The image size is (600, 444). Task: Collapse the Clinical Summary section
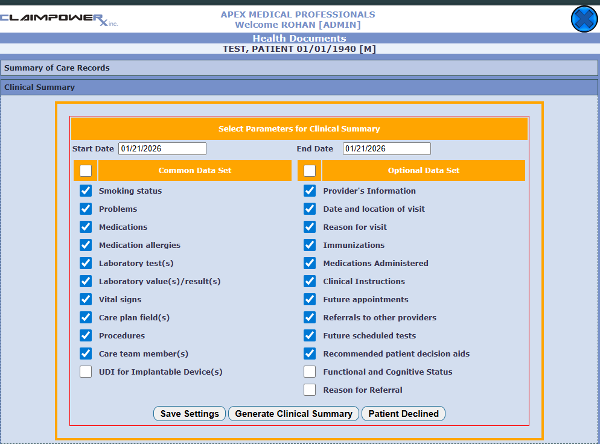coord(299,87)
